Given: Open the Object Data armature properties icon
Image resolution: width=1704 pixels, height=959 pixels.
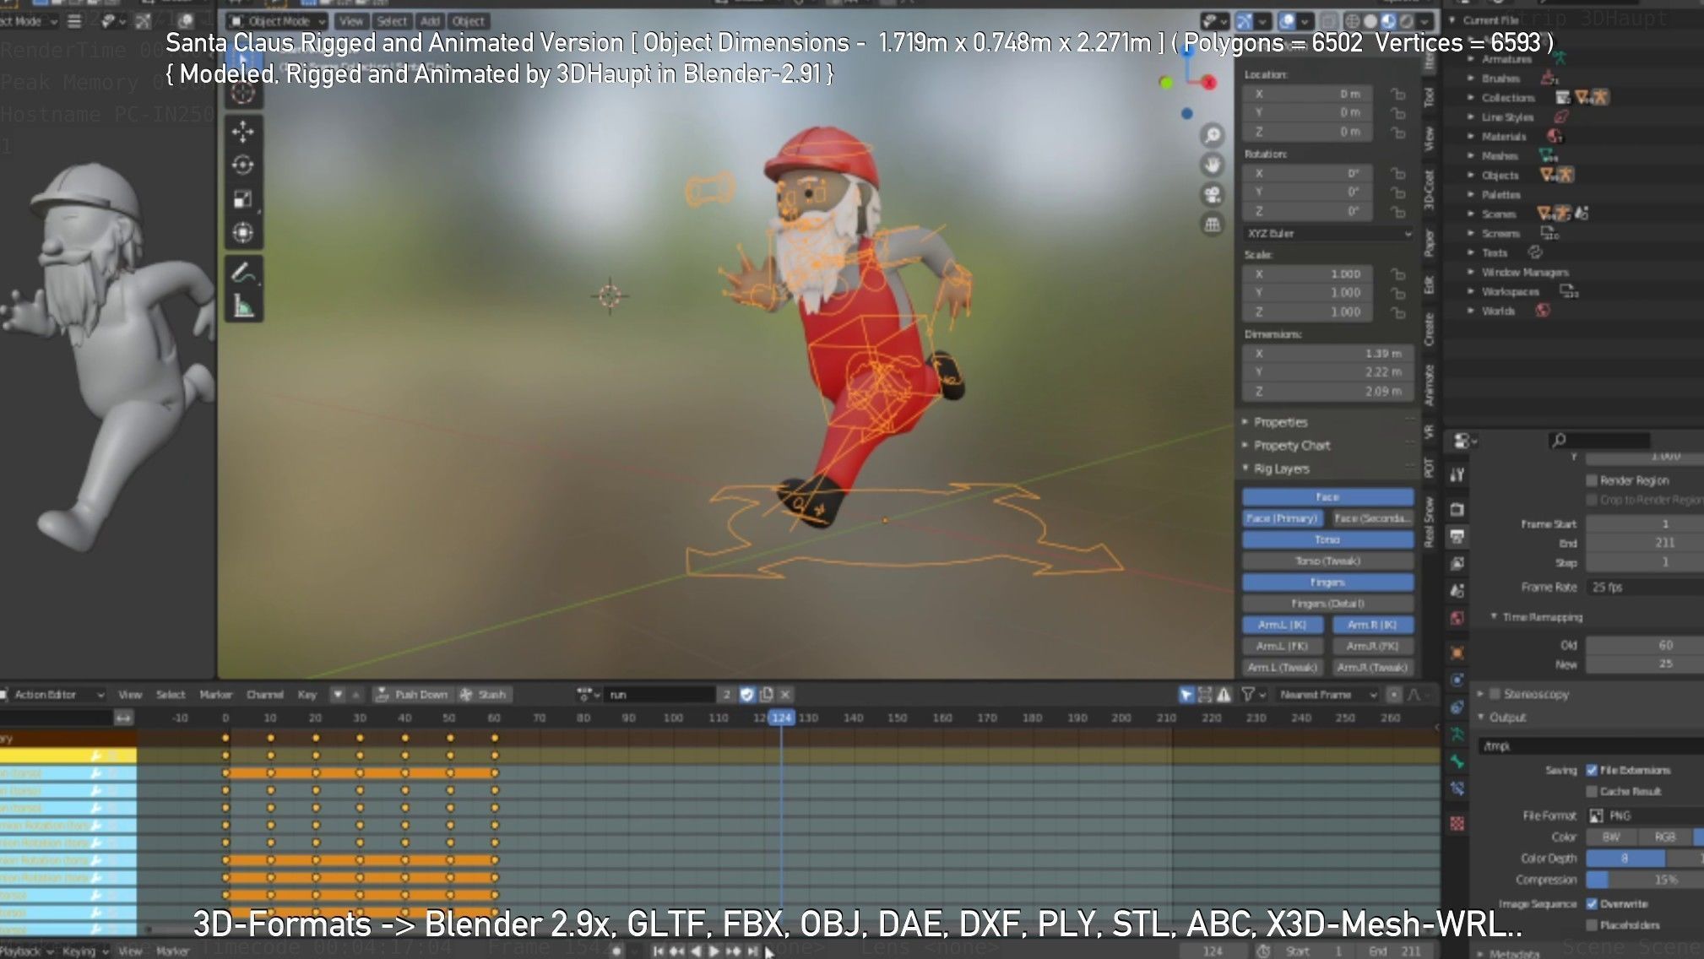Looking at the screenshot, I should click(1457, 734).
